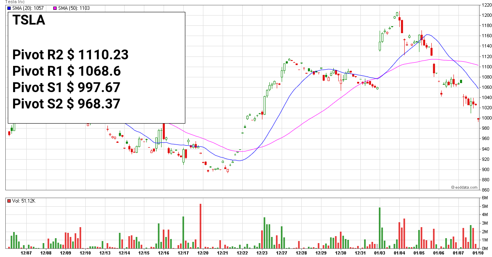Click the 12/31 date axis label
492x257 pixels.
point(360,253)
